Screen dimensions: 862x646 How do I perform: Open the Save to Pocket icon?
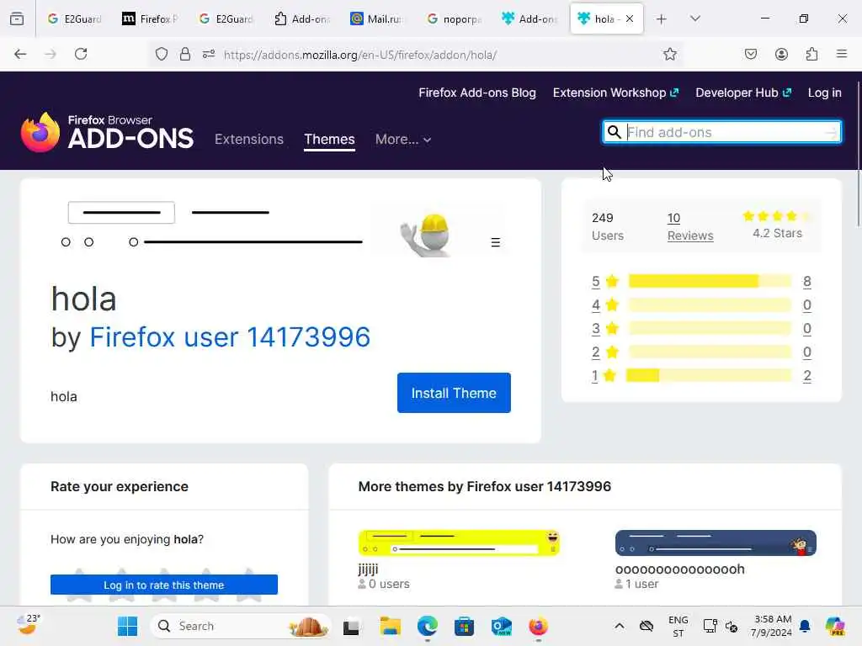(750, 54)
